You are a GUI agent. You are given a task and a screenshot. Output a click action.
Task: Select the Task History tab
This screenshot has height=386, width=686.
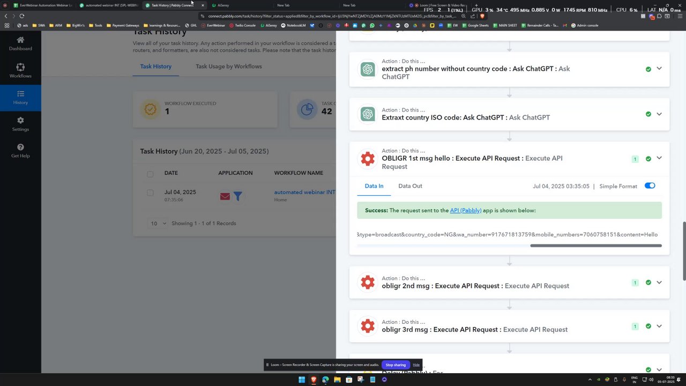pyautogui.click(x=156, y=66)
